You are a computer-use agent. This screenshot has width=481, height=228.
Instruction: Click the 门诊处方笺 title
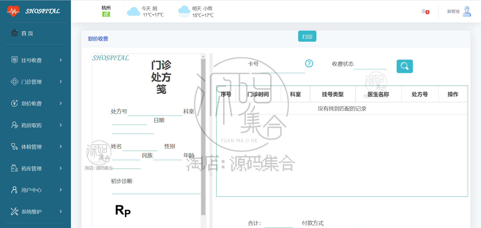tap(161, 77)
